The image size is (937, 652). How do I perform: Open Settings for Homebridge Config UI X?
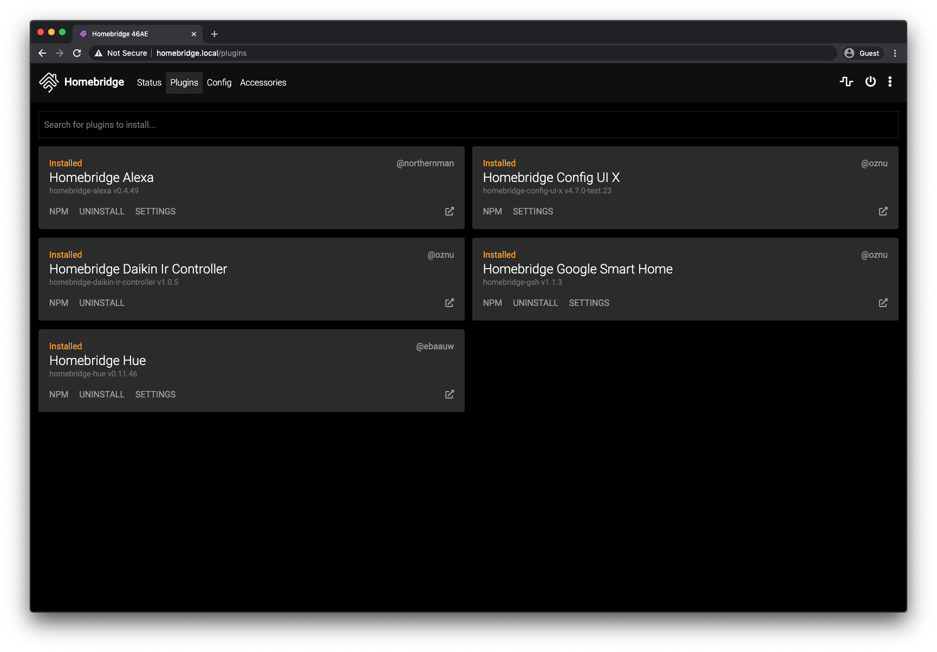(533, 211)
